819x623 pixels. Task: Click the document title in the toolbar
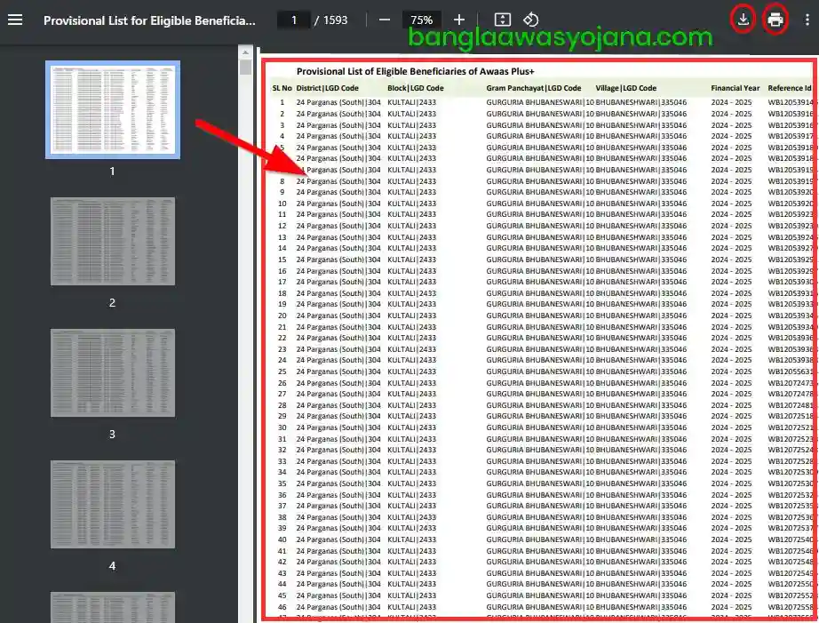(x=149, y=20)
